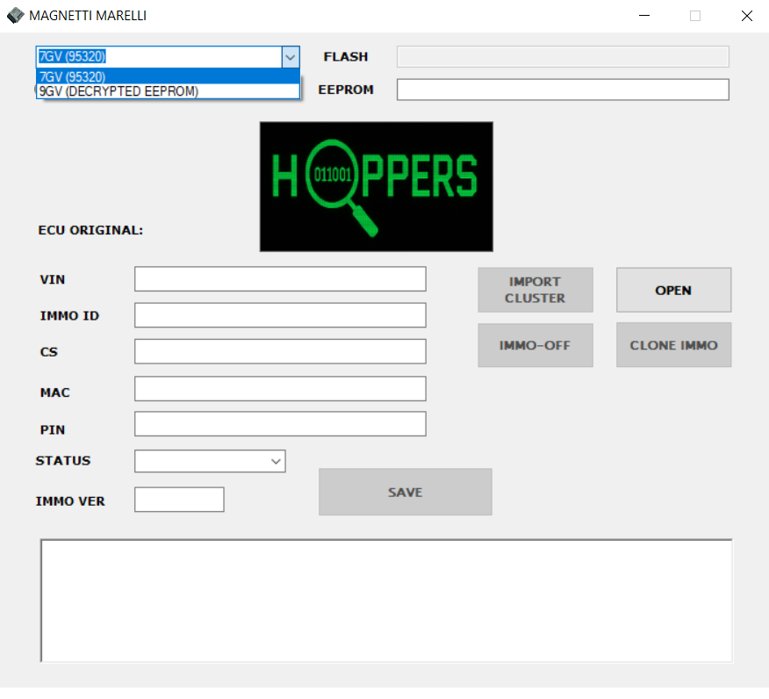Click the ECU ORIGINAL label
Viewport: 769px width, 699px height.
tap(90, 230)
